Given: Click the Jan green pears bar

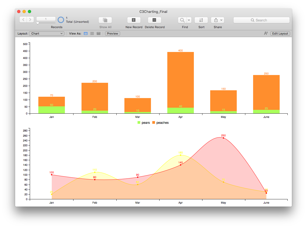Looking at the screenshot, I should pos(51,110).
